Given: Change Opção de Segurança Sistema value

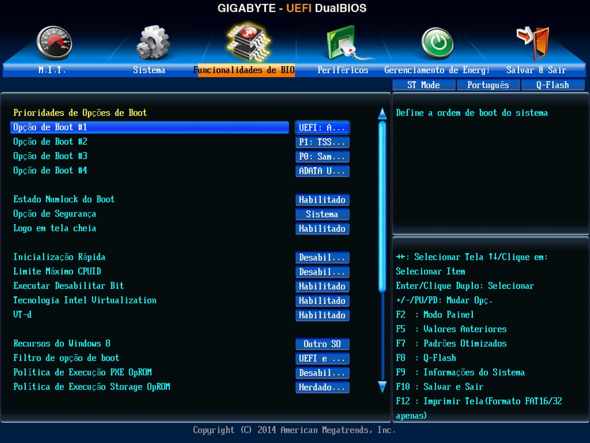Looking at the screenshot, I should [x=322, y=214].
